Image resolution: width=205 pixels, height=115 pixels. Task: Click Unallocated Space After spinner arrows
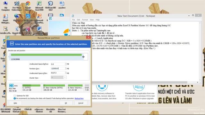tap(66, 73)
